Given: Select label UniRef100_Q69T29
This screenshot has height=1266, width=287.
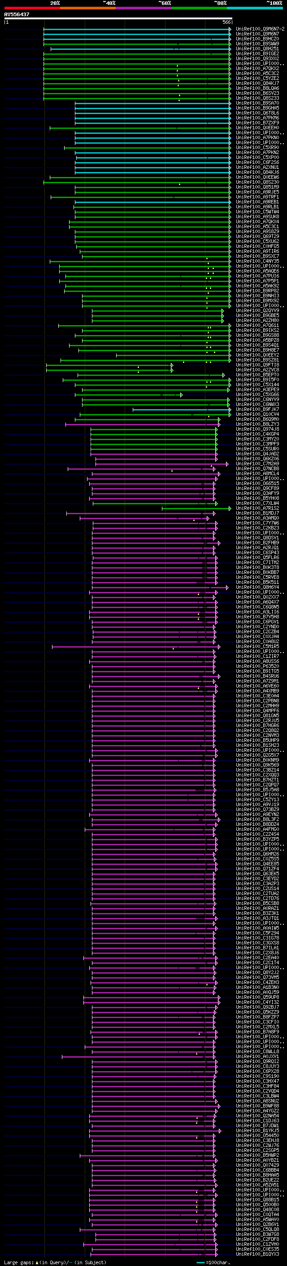Looking at the screenshot, I should (x=257, y=236).
